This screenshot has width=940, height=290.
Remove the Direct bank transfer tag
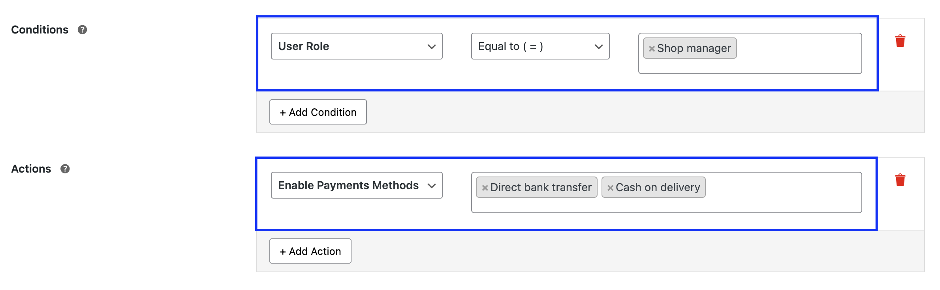pyautogui.click(x=485, y=188)
